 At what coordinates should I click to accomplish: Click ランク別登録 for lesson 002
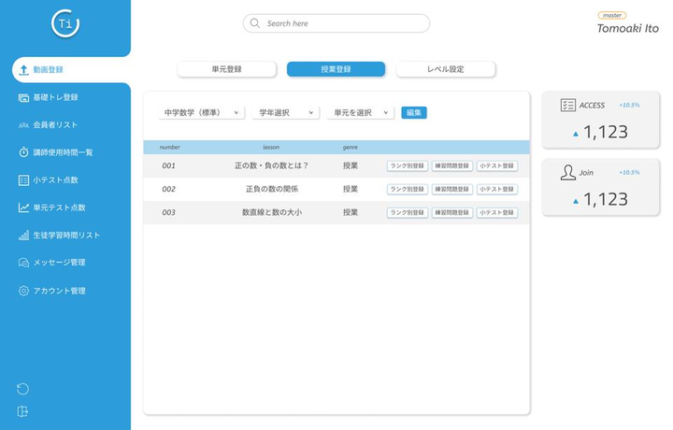coord(408,189)
